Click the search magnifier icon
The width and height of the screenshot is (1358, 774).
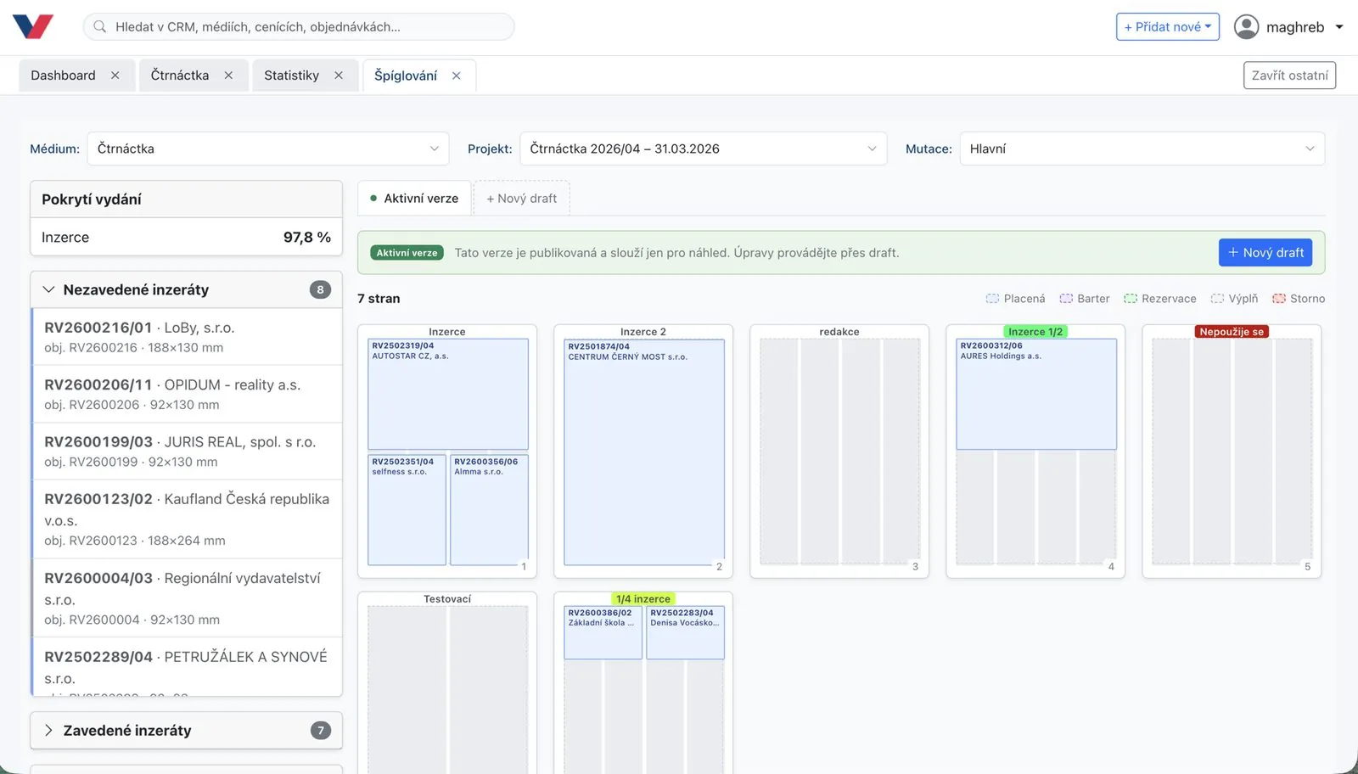(100, 26)
